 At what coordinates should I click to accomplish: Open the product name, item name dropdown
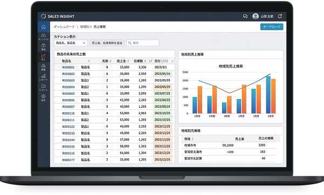pos(71,43)
